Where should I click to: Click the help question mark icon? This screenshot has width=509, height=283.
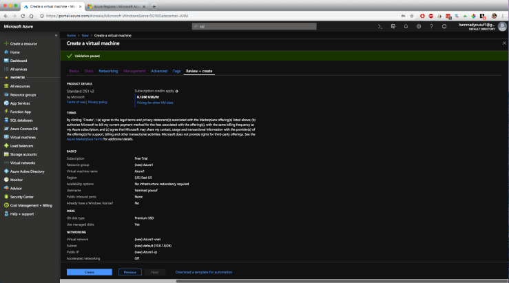point(432,26)
